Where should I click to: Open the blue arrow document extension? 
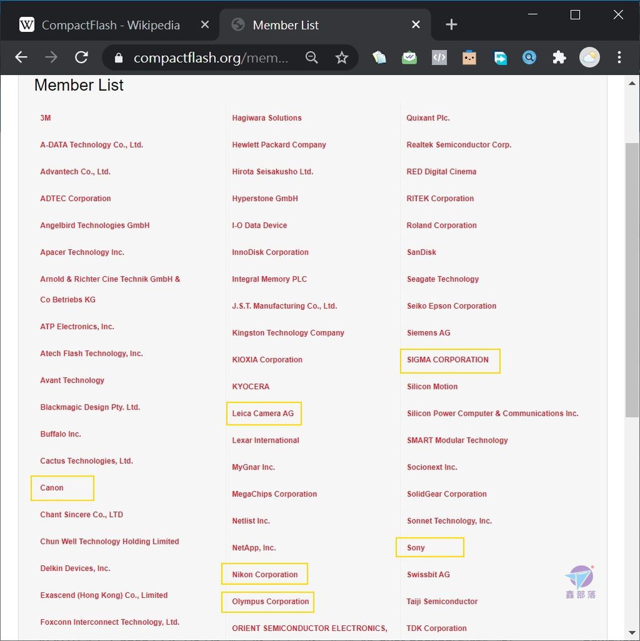pyautogui.click(x=500, y=58)
